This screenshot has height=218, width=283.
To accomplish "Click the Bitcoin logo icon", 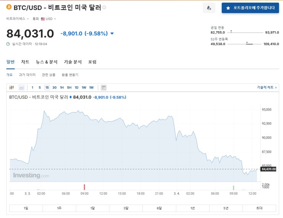I will click(9, 7).
